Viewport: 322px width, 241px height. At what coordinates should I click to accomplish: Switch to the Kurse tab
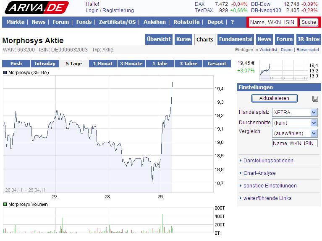[183, 39]
